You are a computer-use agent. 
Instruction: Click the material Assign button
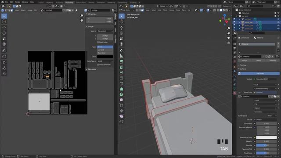245,61
